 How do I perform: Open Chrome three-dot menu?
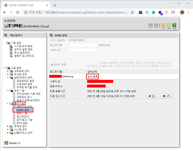(x=189, y=12)
